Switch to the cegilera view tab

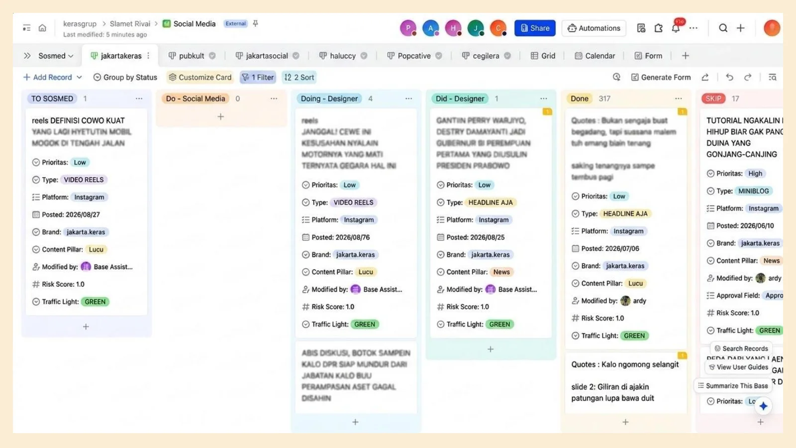tap(486, 56)
